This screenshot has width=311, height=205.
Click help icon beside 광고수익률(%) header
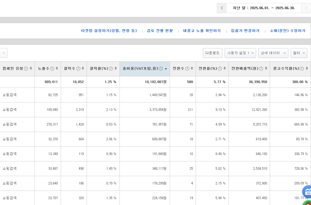(x=302, y=69)
